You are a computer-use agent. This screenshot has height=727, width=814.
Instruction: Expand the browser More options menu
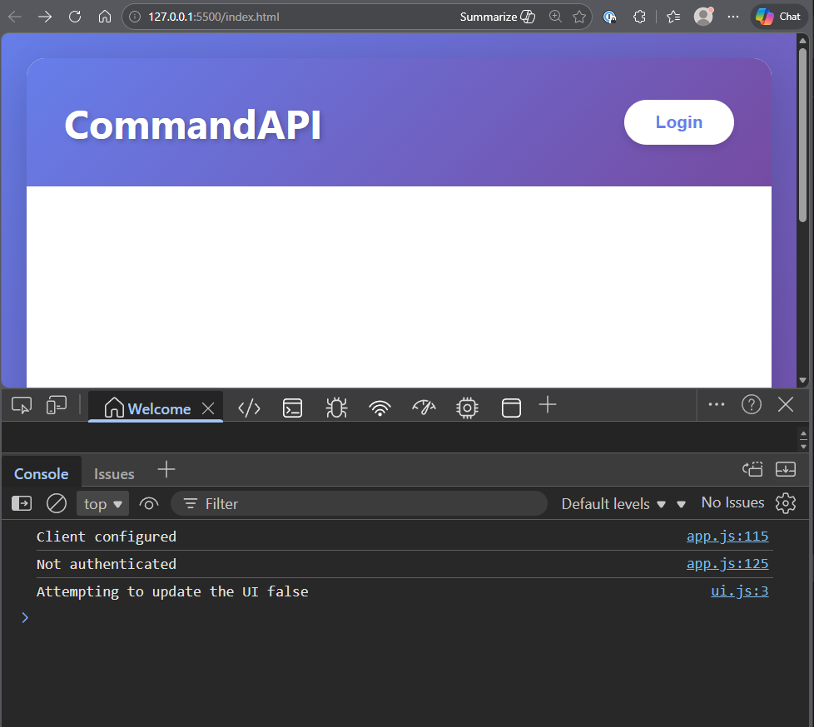pos(733,16)
